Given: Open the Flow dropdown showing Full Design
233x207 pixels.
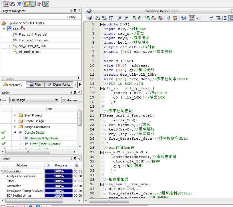Looking at the screenshot, I should coord(34,100).
